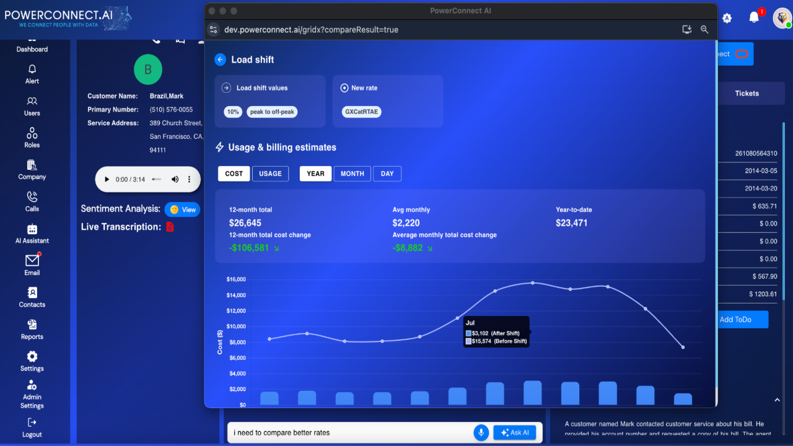Select the DAY time range

pyautogui.click(x=387, y=173)
